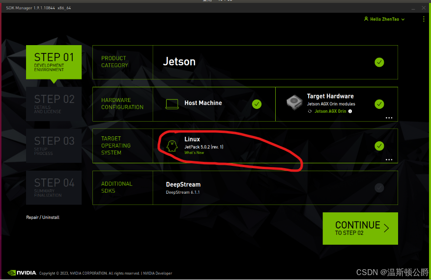Click the Host Machine label
Screen dimensions: 431x280
(203, 103)
